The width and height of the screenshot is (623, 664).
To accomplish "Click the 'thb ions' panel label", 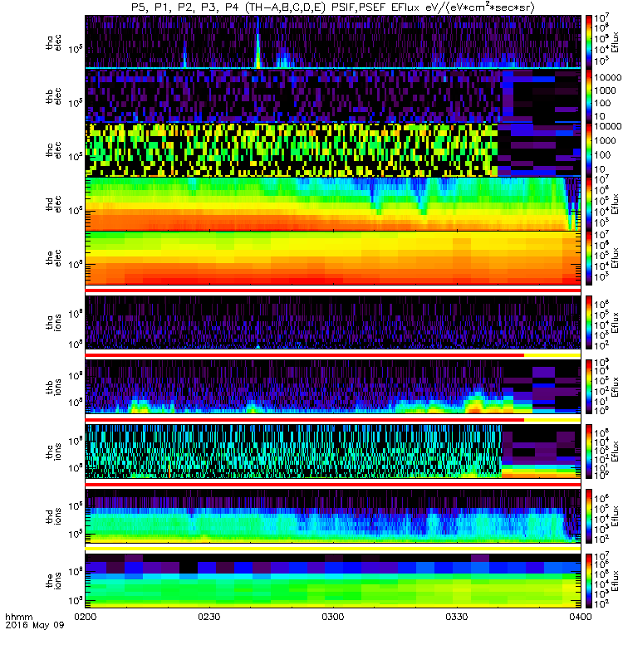I will (x=53, y=387).
